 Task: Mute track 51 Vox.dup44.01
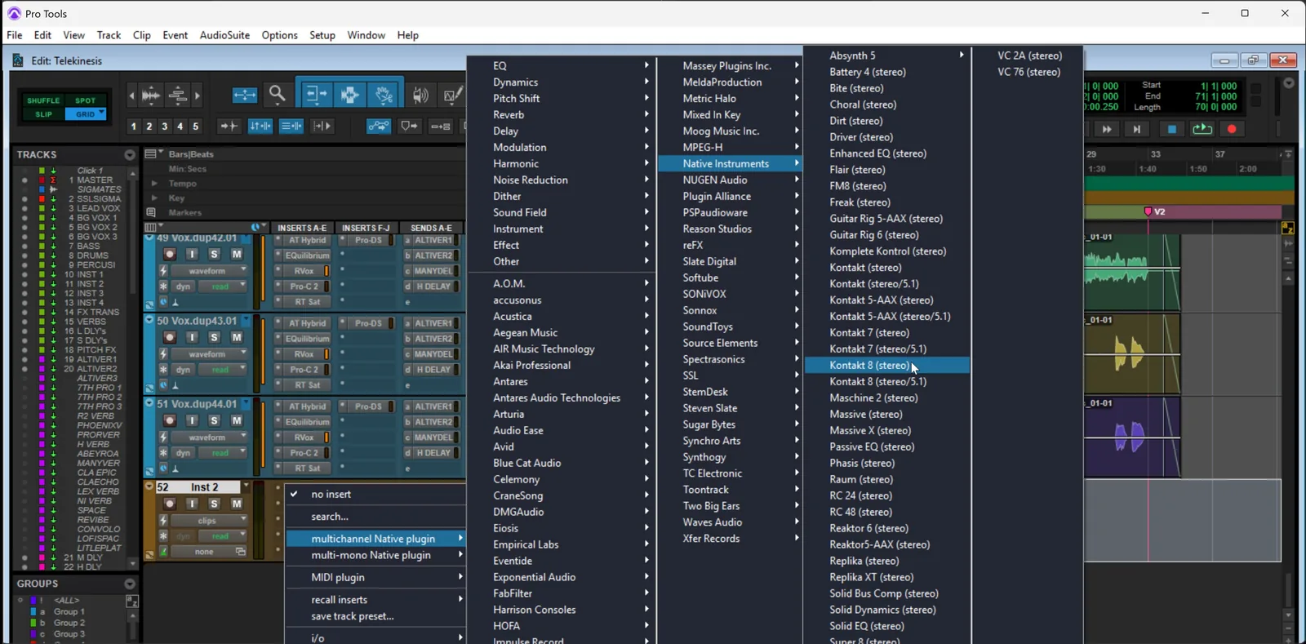237,420
